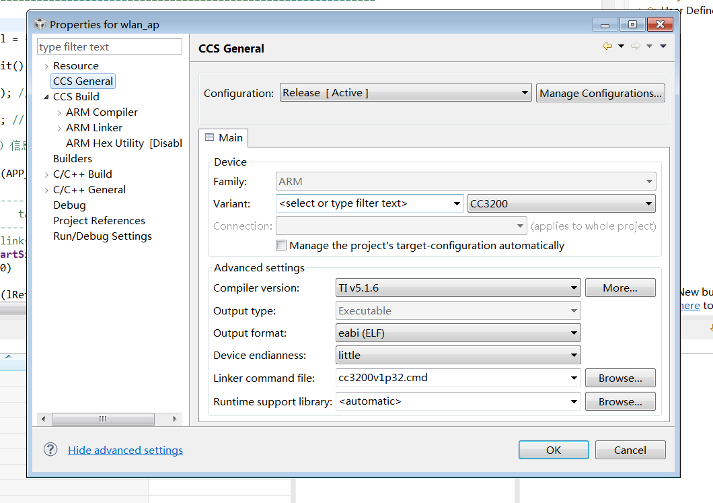Click the type filter text field

(109, 47)
